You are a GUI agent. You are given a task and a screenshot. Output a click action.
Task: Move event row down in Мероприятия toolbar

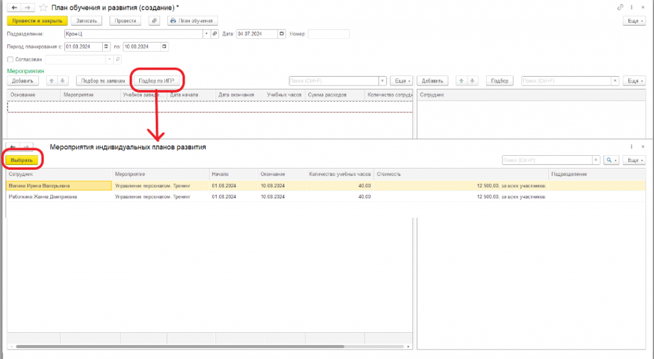(62, 81)
